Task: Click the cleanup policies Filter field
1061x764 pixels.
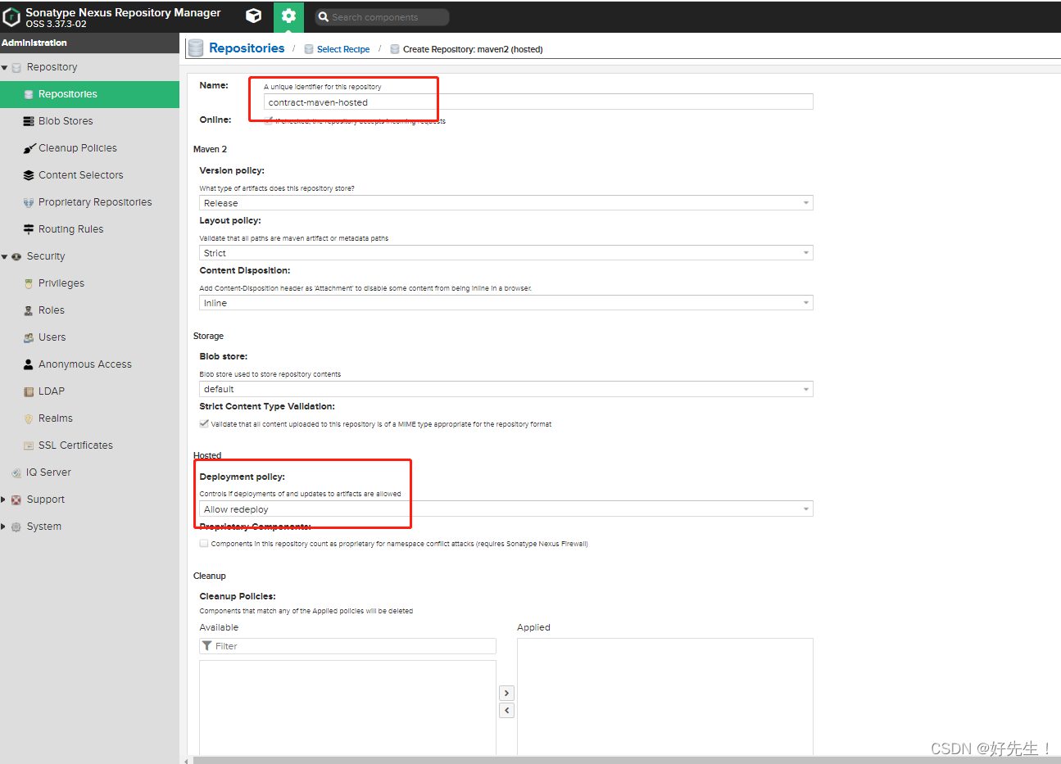Action: coord(347,646)
